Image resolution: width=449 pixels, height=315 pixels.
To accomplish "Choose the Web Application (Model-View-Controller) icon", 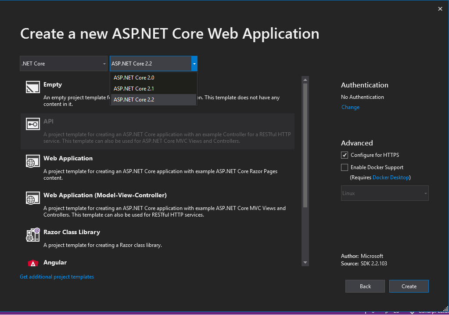I will tap(33, 198).
